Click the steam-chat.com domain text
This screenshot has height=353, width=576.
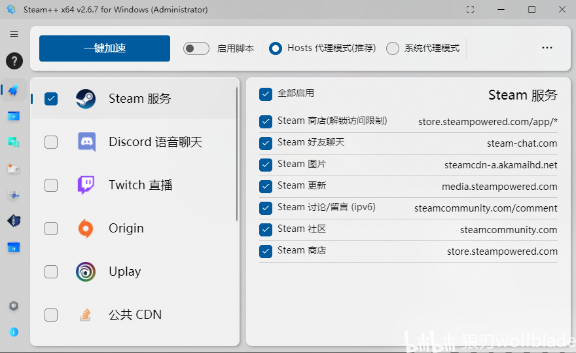click(522, 143)
